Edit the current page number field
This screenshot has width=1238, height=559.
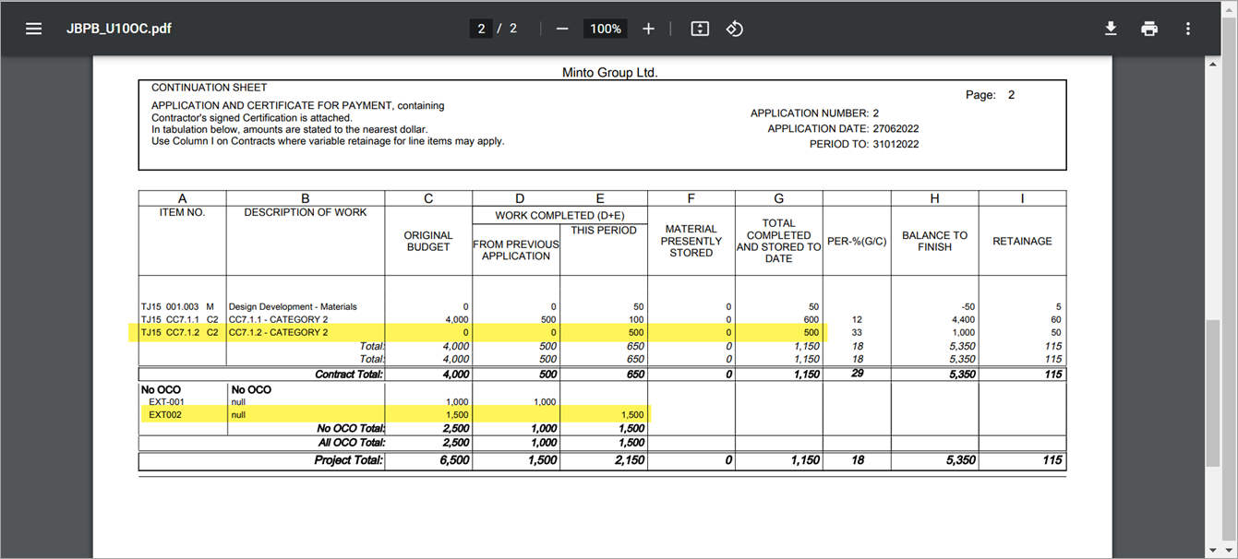pyautogui.click(x=481, y=29)
